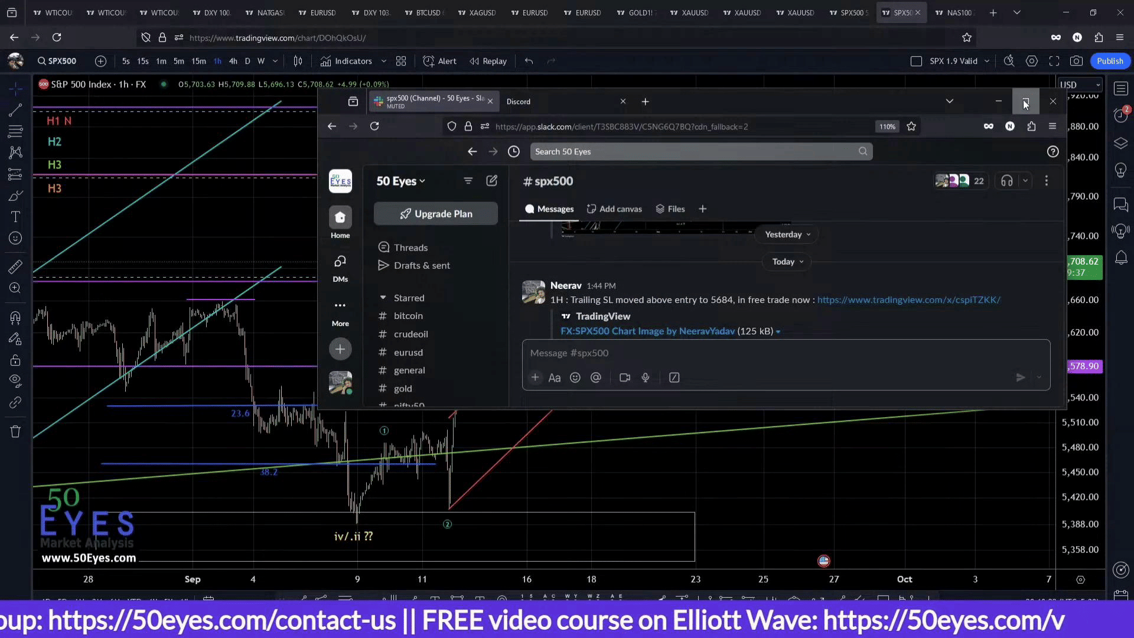This screenshot has height=638, width=1134.
Task: Collapse the Starred section
Action: [383, 298]
